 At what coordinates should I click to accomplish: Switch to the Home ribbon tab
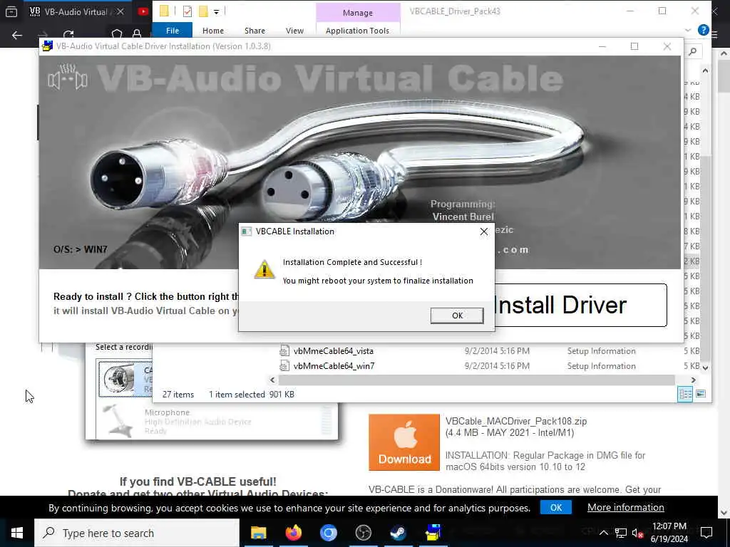212,30
